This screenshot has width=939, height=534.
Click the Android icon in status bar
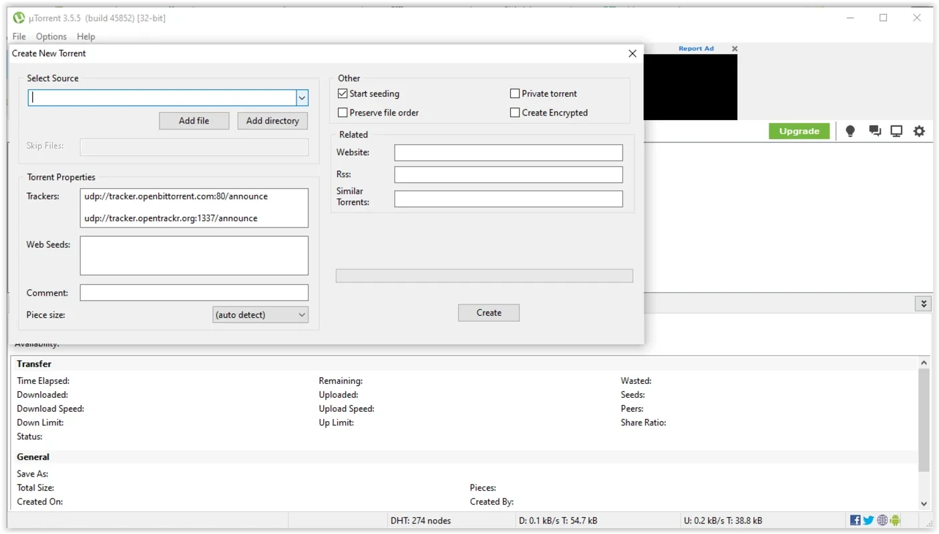coord(896,521)
